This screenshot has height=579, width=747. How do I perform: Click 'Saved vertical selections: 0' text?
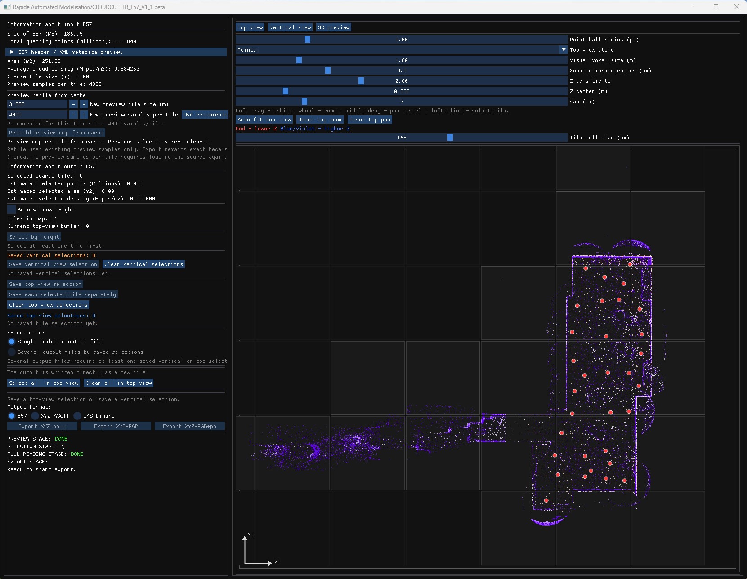51,255
